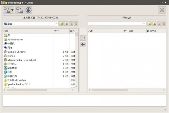This screenshot has height=113, width=169.
Task: Click the connect to FTP server icon
Action: tap(7, 10)
